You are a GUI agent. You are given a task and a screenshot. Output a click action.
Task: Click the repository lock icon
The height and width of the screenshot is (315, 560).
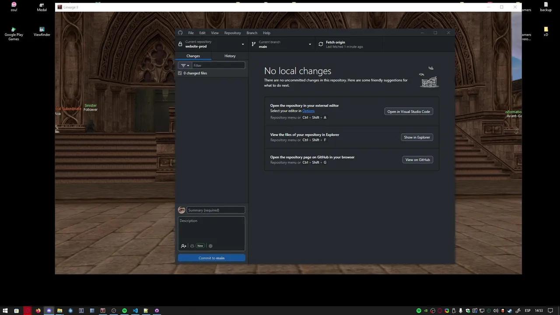(180, 44)
